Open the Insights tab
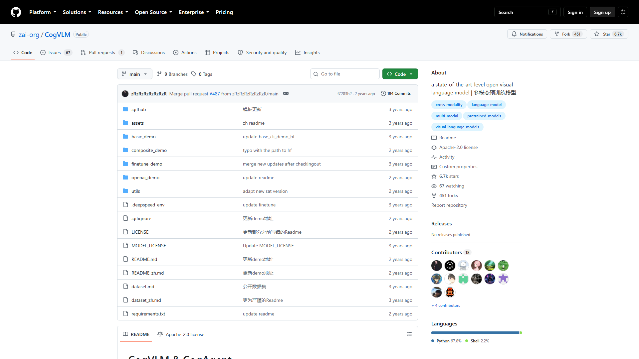This screenshot has height=359, width=639. pyautogui.click(x=307, y=53)
